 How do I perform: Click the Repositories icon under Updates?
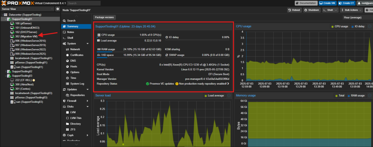click(67, 95)
